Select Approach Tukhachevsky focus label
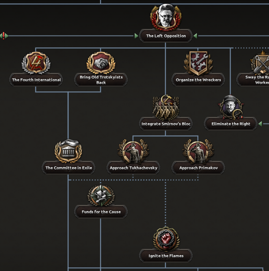This screenshot has width=269, height=271. 133,168
